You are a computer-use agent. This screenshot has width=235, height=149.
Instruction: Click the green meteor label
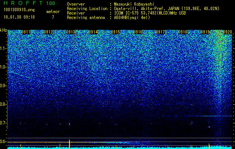coord(53,12)
